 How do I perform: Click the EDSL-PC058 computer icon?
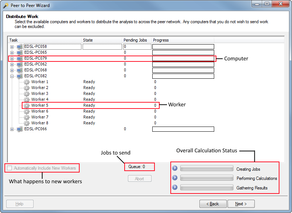20,47
